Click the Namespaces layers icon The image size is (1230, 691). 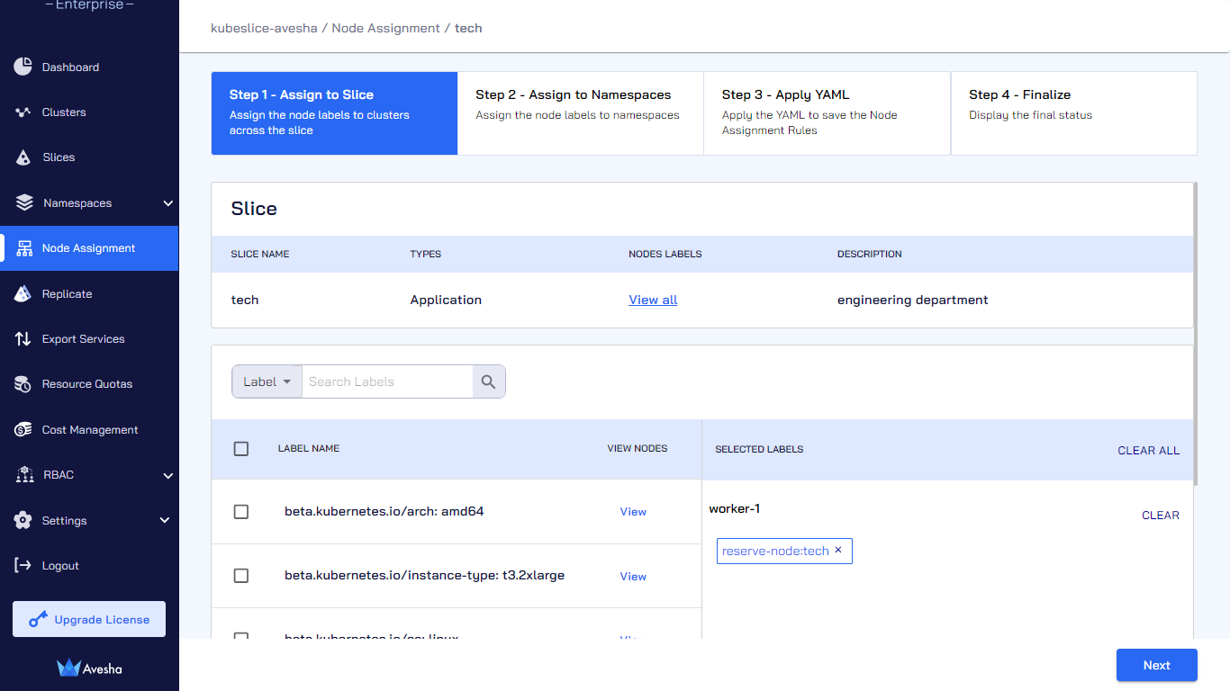pyautogui.click(x=24, y=202)
